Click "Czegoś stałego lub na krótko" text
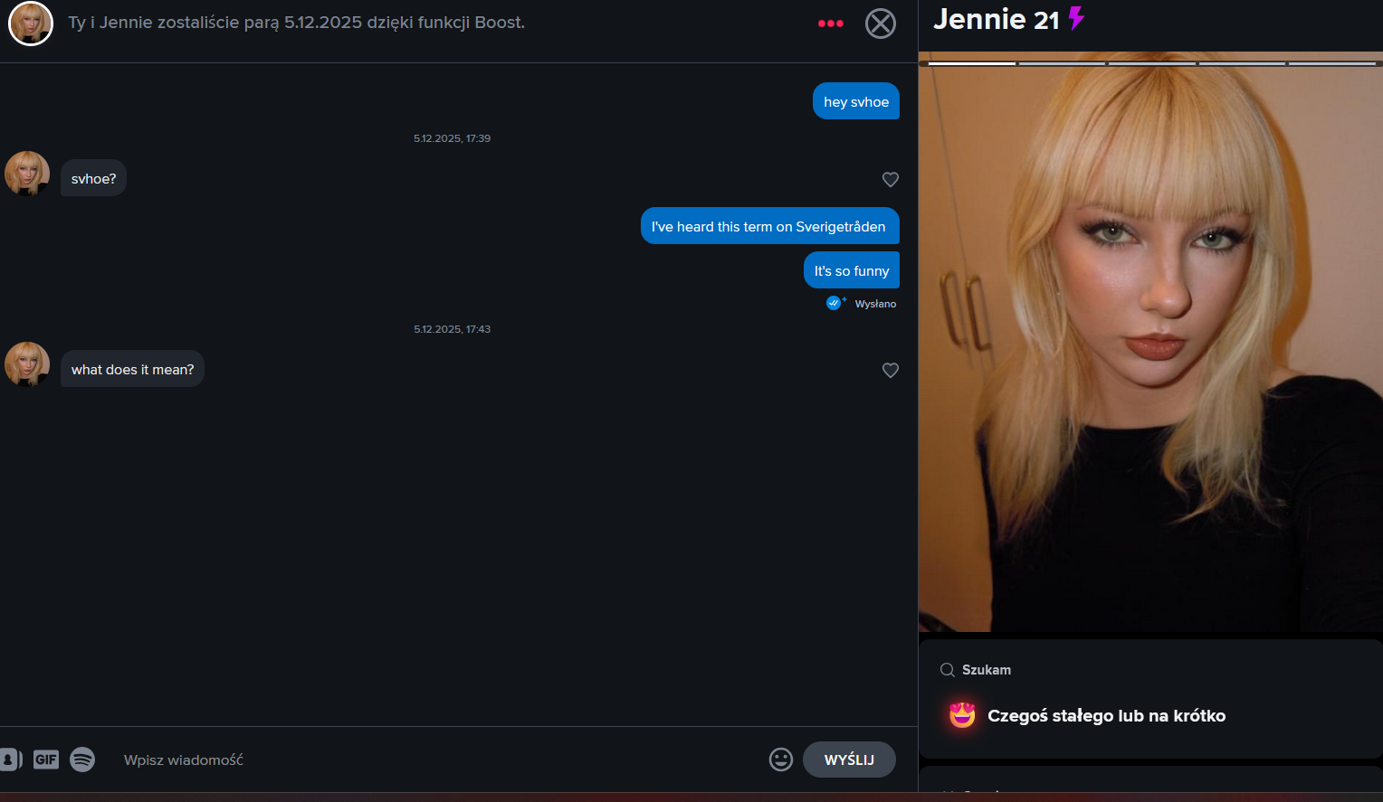The image size is (1383, 802). click(1106, 715)
